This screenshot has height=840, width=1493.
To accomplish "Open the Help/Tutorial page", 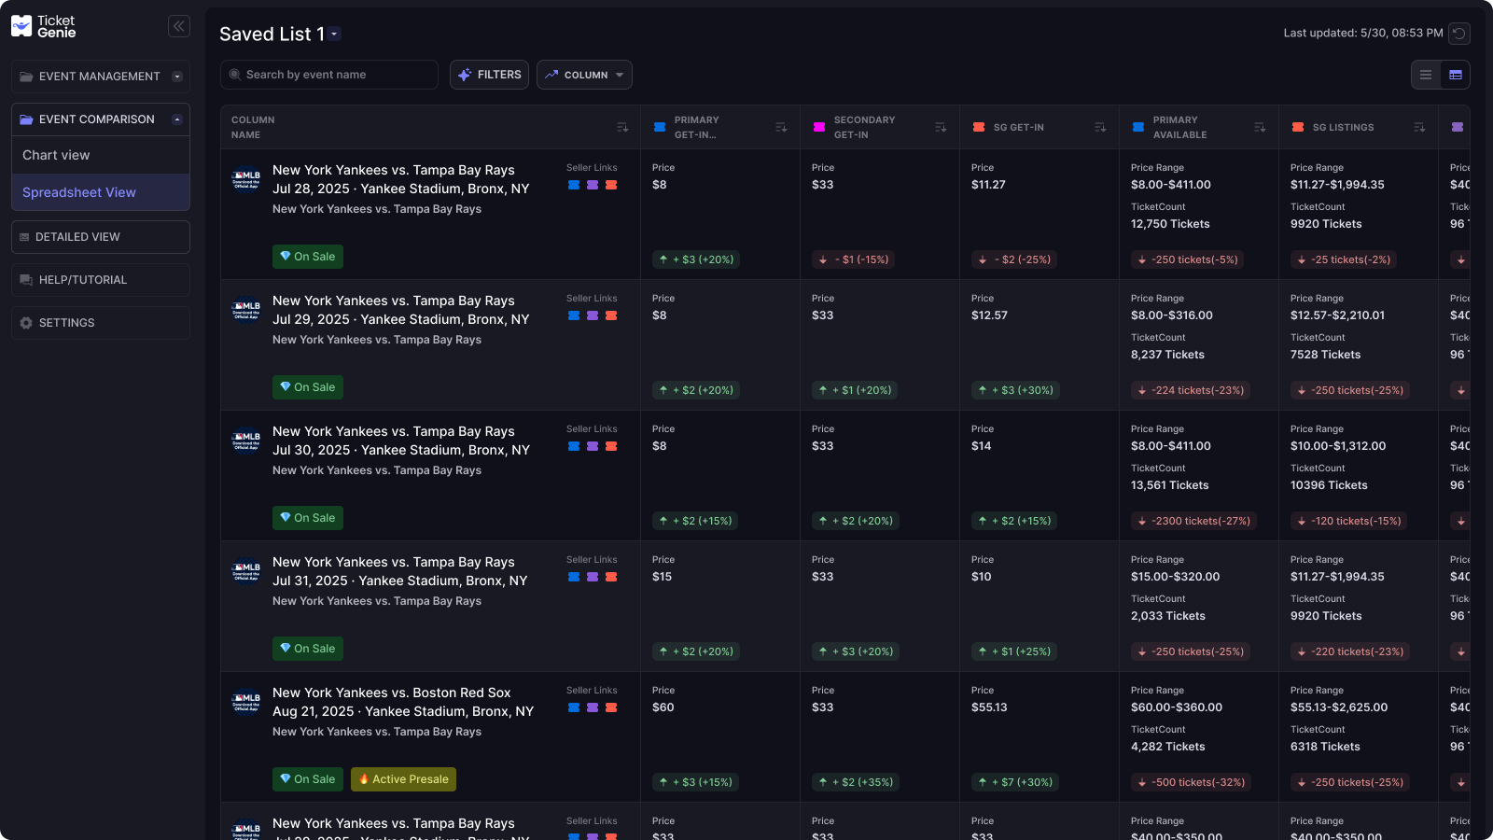I will click(82, 280).
